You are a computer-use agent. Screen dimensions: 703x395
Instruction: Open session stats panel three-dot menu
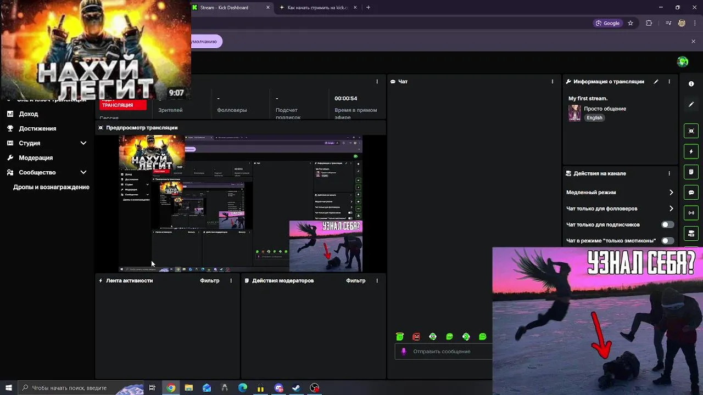point(377,82)
